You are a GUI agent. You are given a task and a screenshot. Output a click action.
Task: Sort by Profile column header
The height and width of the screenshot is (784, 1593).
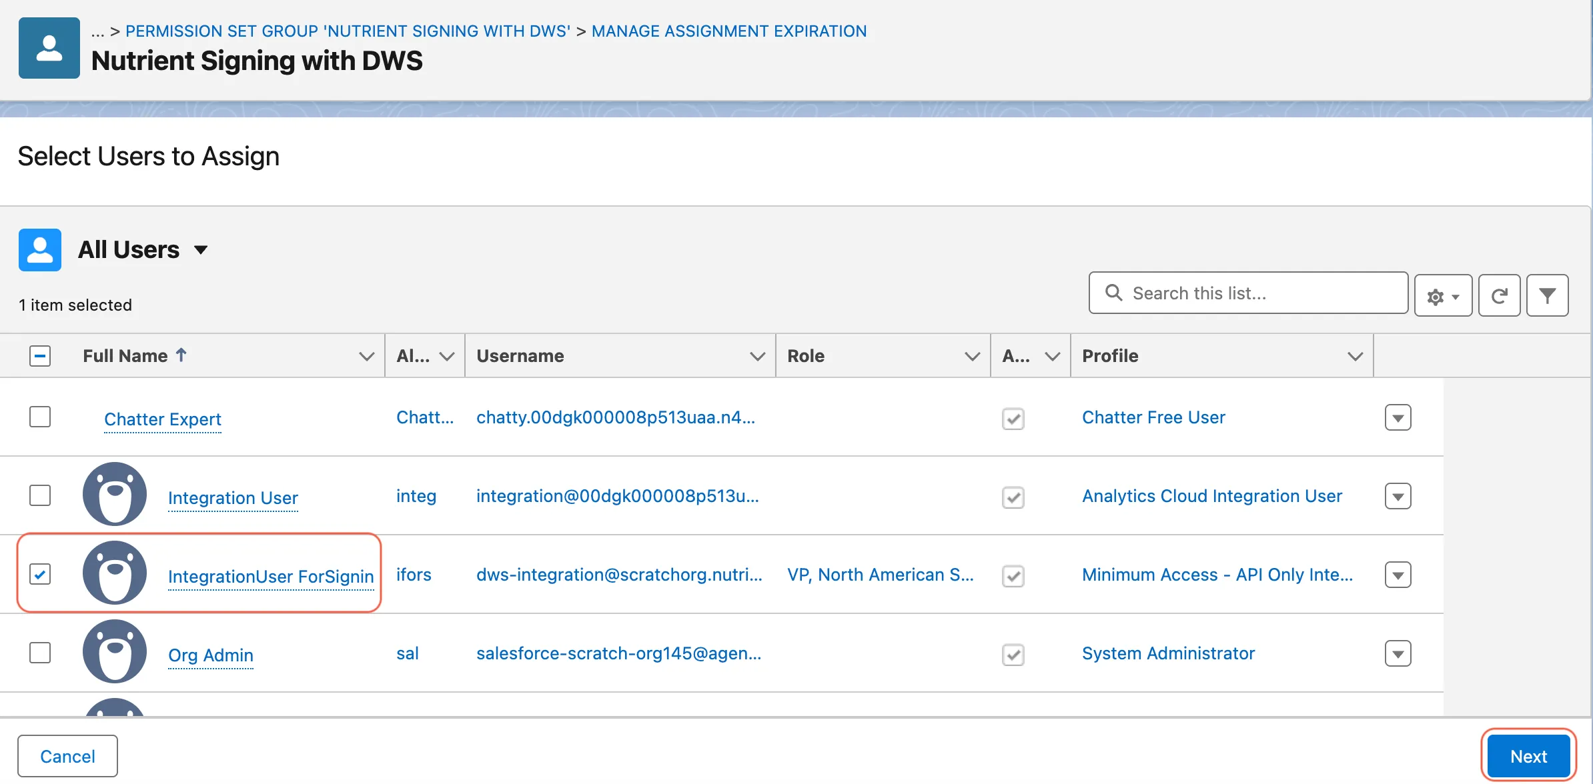pyautogui.click(x=1110, y=356)
